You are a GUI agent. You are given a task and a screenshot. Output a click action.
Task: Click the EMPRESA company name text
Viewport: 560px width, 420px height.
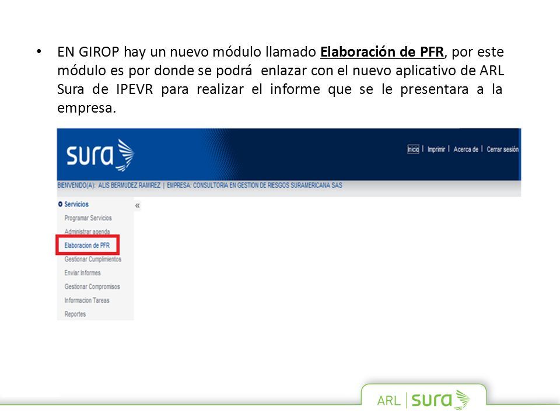tap(255, 185)
